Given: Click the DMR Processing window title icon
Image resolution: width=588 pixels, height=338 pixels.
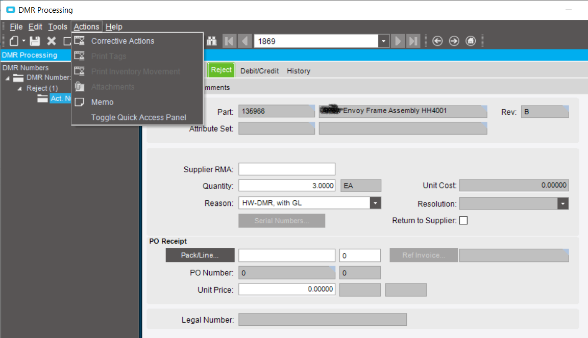Looking at the screenshot, I should click(11, 10).
